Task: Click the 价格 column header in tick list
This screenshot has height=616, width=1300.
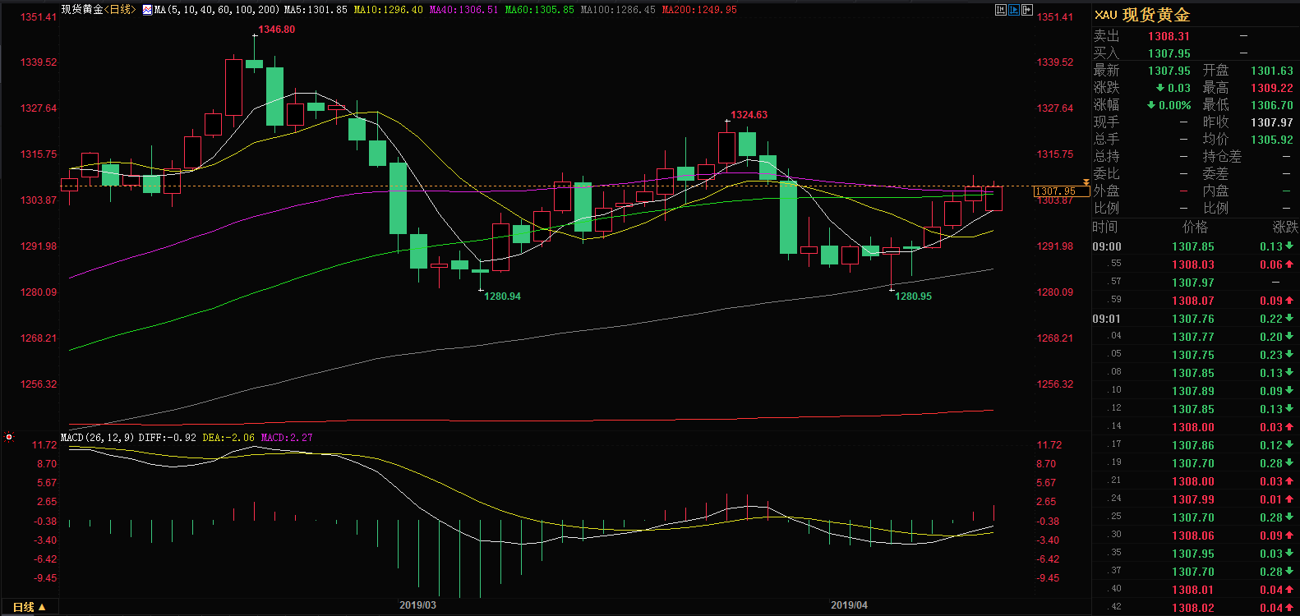Action: point(1195,227)
